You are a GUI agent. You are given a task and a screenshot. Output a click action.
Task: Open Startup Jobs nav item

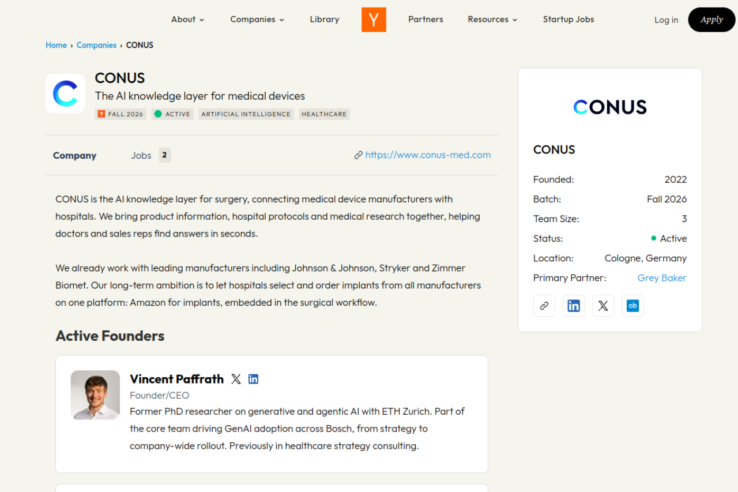click(568, 19)
